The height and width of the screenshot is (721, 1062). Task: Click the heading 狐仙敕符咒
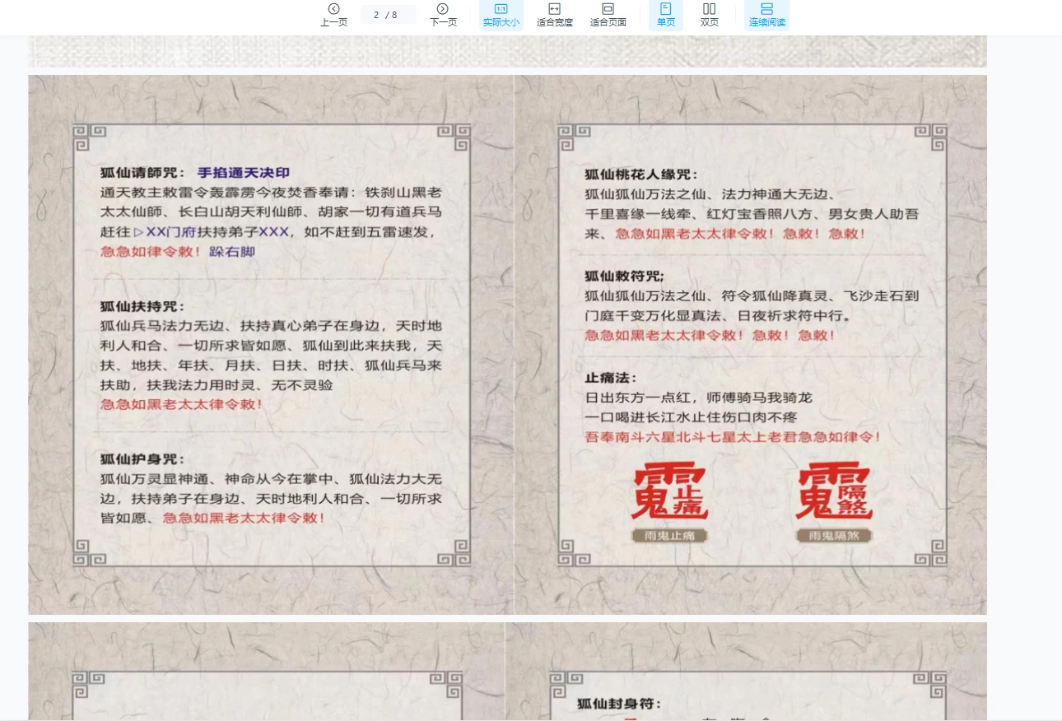pos(624,277)
